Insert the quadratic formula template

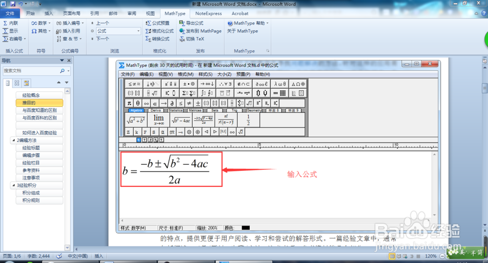203,120
